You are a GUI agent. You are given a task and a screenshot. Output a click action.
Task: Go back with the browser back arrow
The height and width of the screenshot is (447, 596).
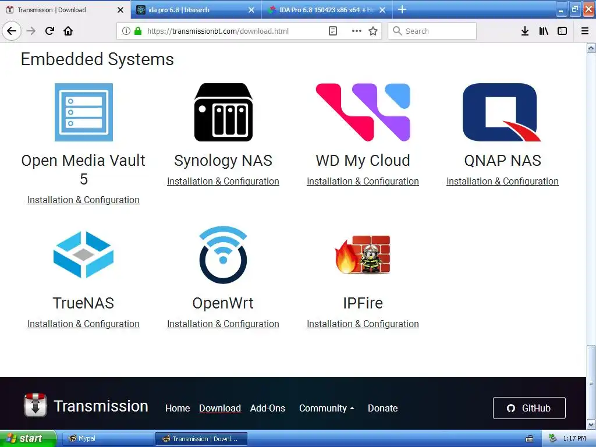12,31
